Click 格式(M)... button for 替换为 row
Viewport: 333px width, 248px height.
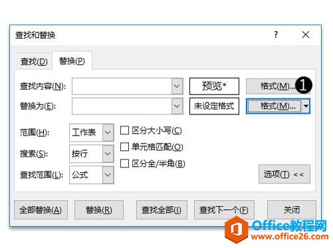(275, 106)
